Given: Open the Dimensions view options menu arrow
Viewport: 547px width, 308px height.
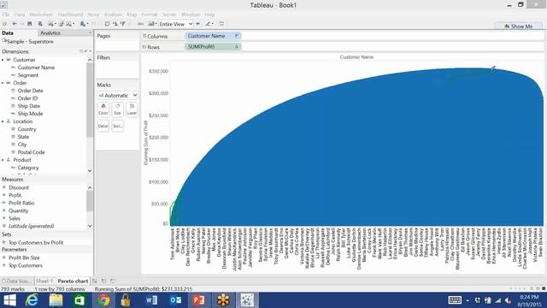Looking at the screenshot, I should [x=91, y=51].
